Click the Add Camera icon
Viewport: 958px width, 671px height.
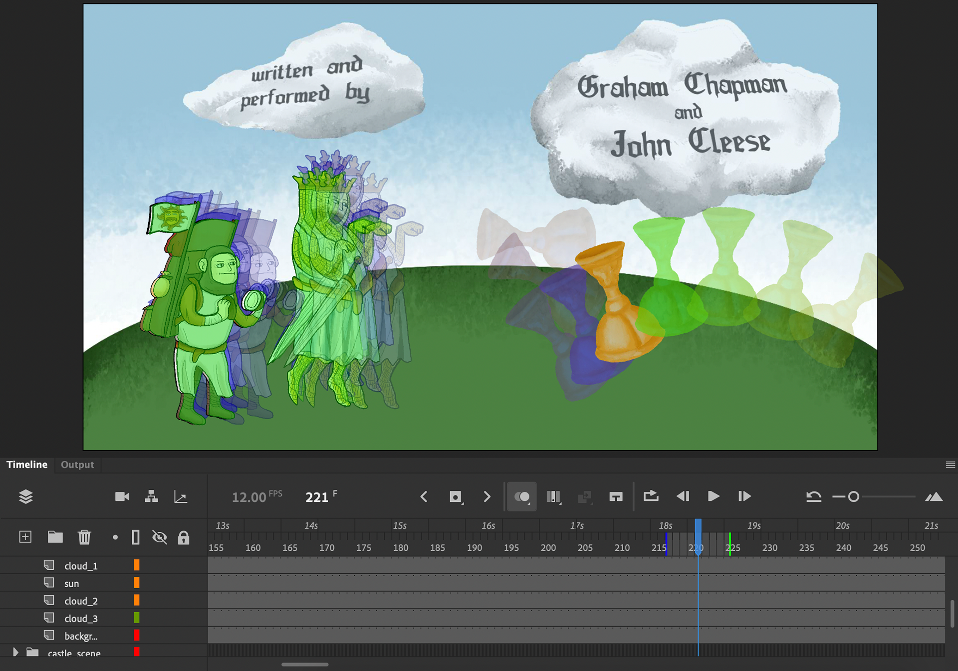(122, 496)
